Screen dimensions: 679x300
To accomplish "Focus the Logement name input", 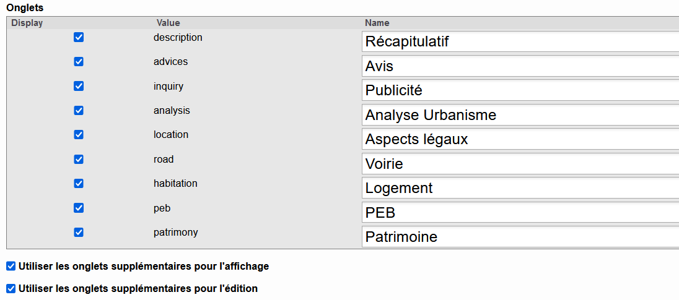I will 520,188.
